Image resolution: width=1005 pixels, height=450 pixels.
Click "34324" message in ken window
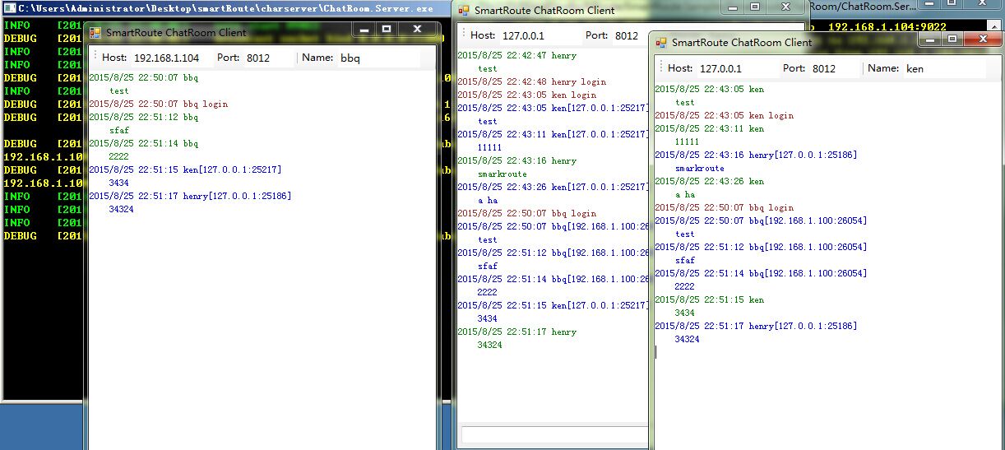coord(687,340)
